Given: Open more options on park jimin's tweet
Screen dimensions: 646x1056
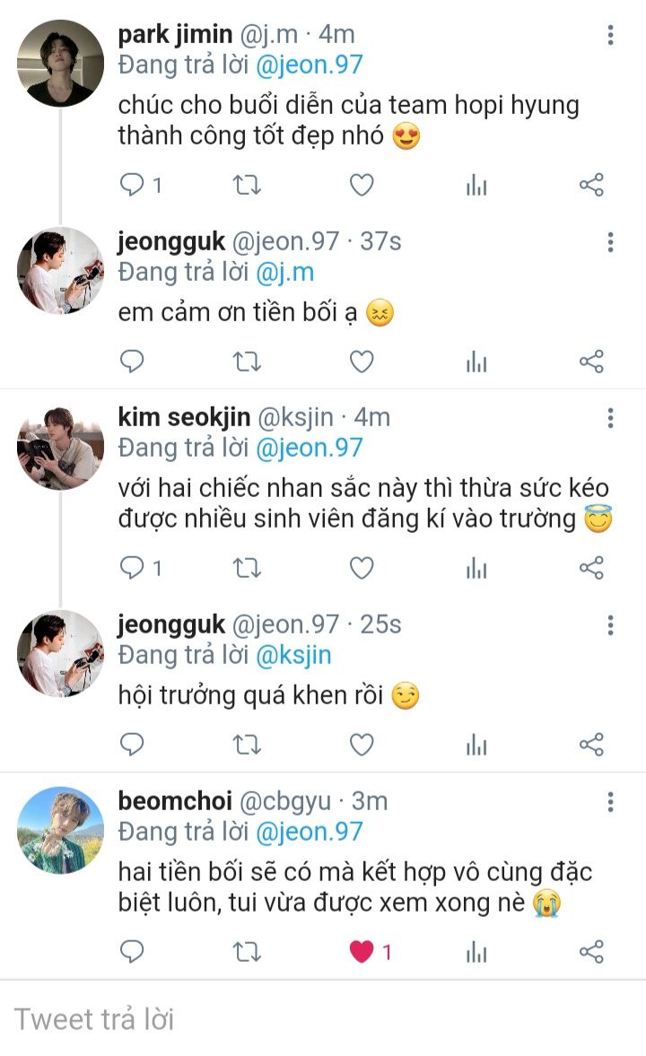Looking at the screenshot, I should [611, 36].
